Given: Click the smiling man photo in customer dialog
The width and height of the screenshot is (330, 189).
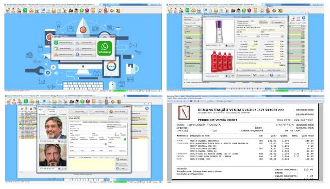Looking at the screenshot, I should pos(53,127).
